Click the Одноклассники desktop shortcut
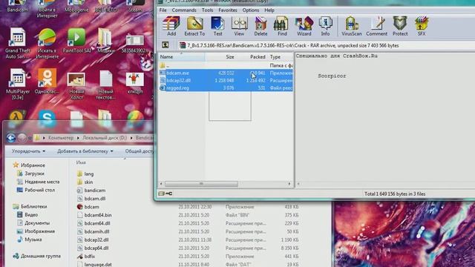The image size is (475, 267). click(47, 81)
